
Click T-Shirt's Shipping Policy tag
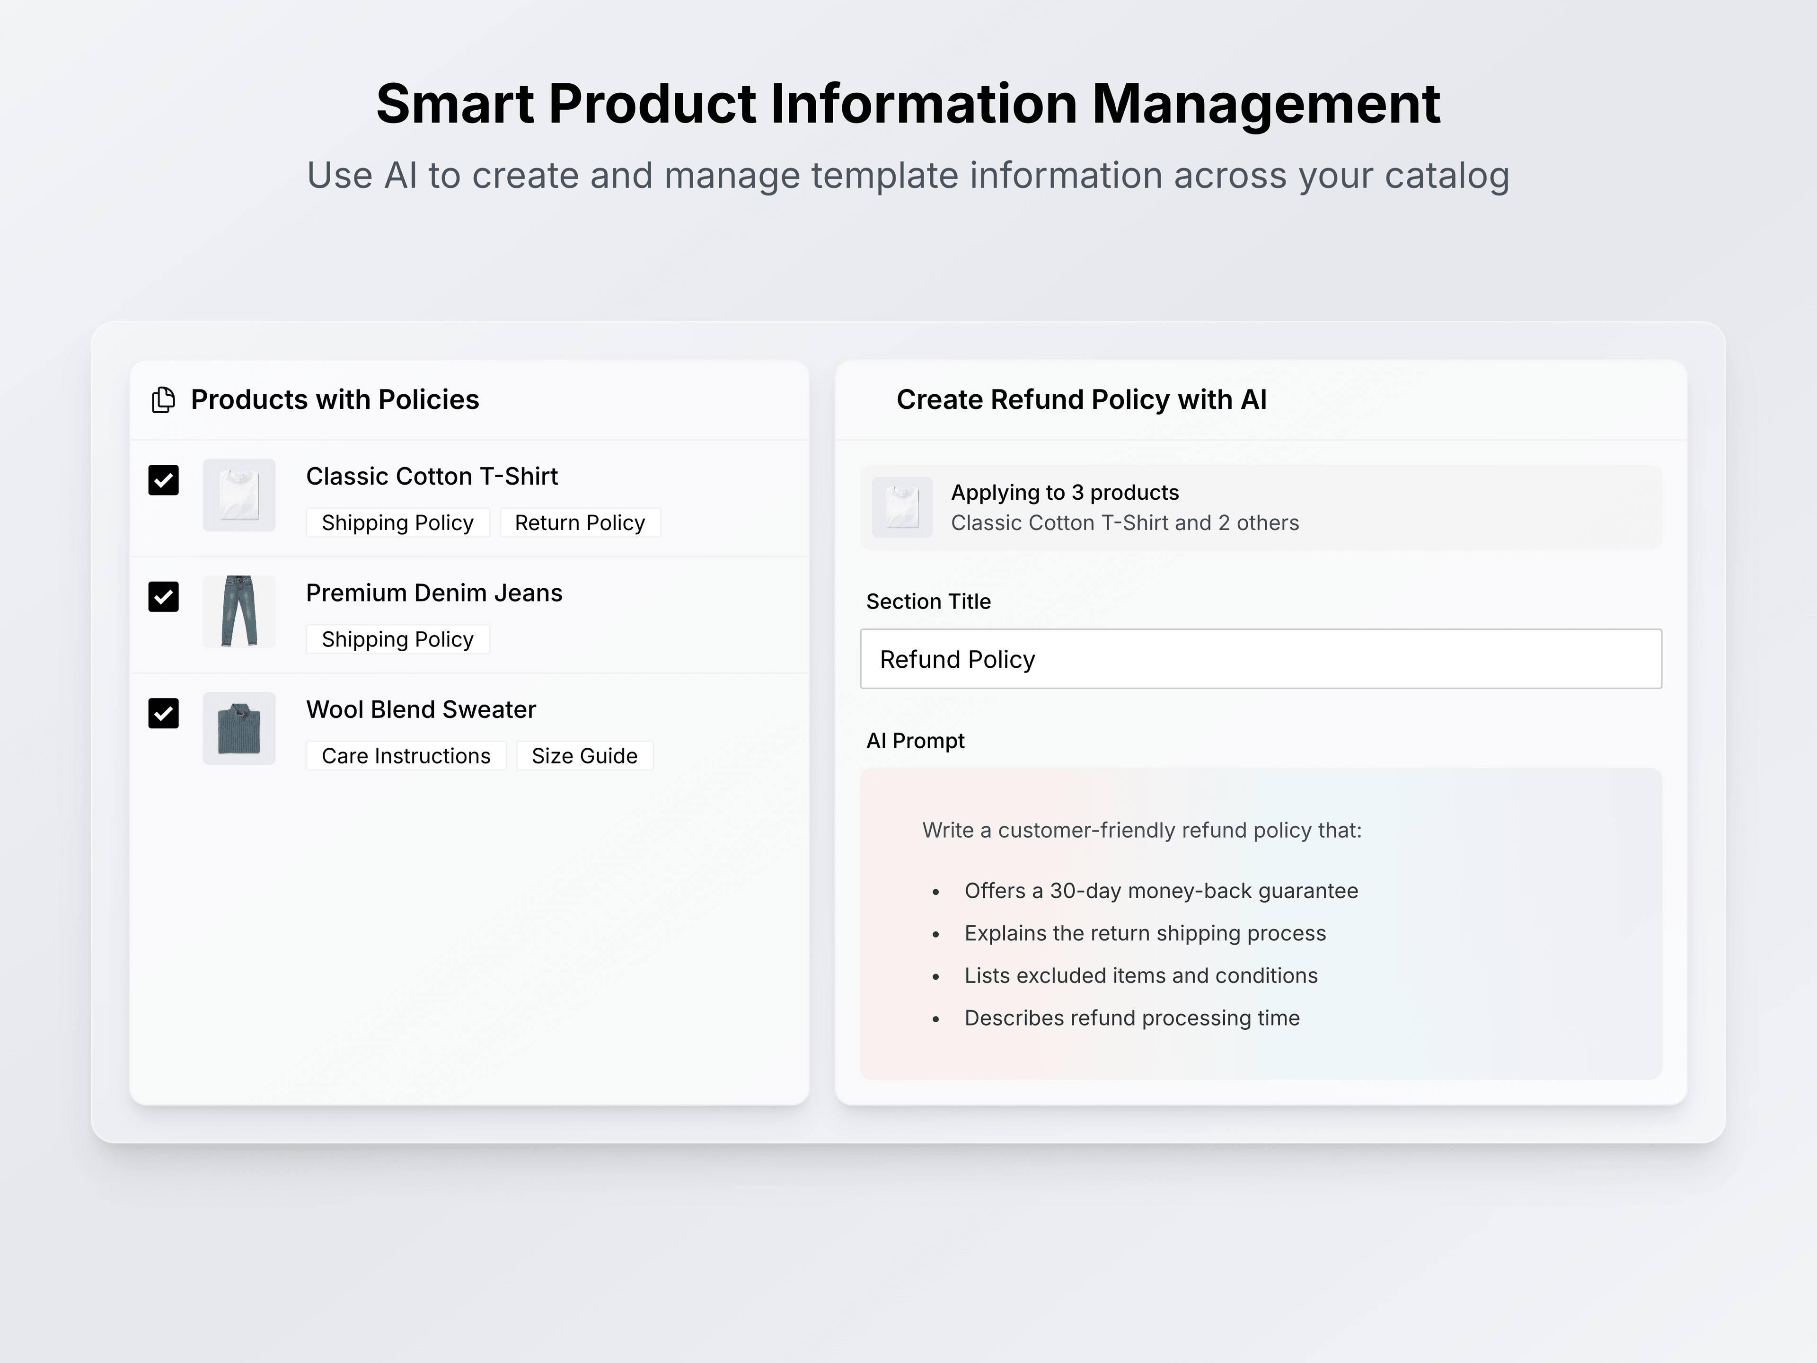[x=397, y=522]
